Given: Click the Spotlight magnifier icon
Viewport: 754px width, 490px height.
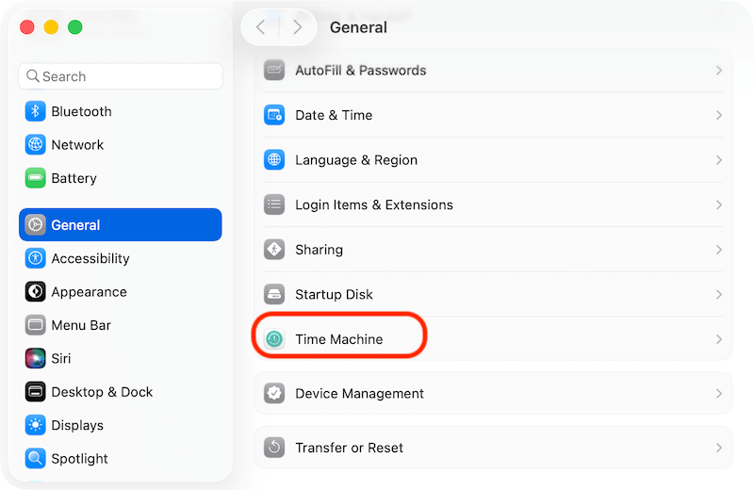Looking at the screenshot, I should point(35,458).
